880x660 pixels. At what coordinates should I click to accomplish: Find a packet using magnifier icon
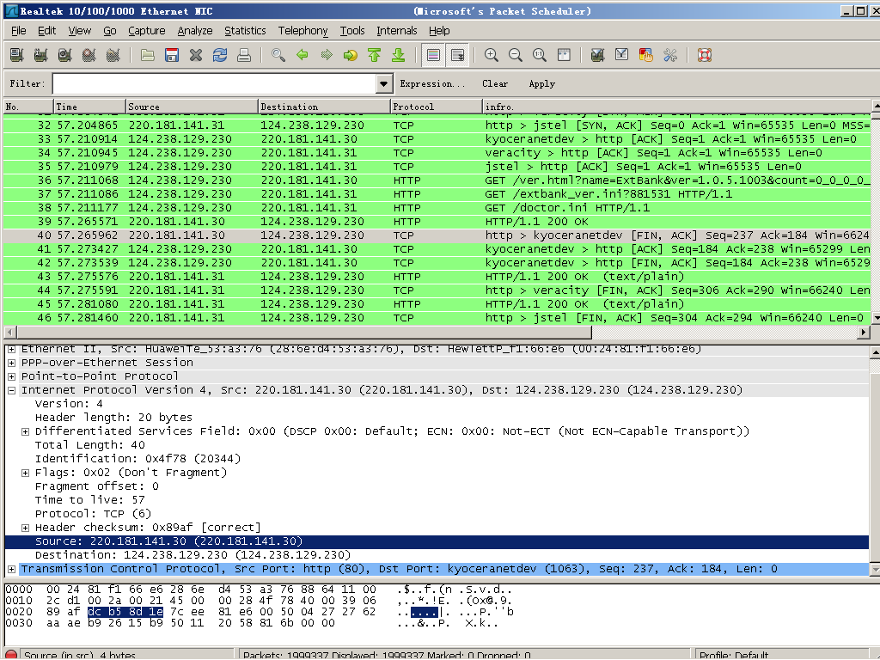278,55
